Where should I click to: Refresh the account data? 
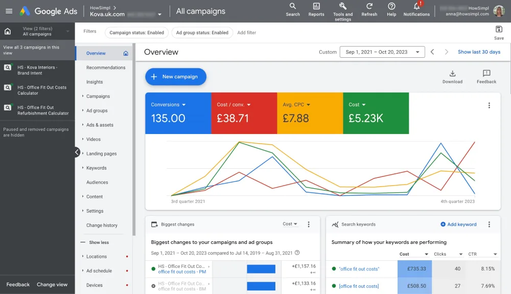[x=369, y=10]
